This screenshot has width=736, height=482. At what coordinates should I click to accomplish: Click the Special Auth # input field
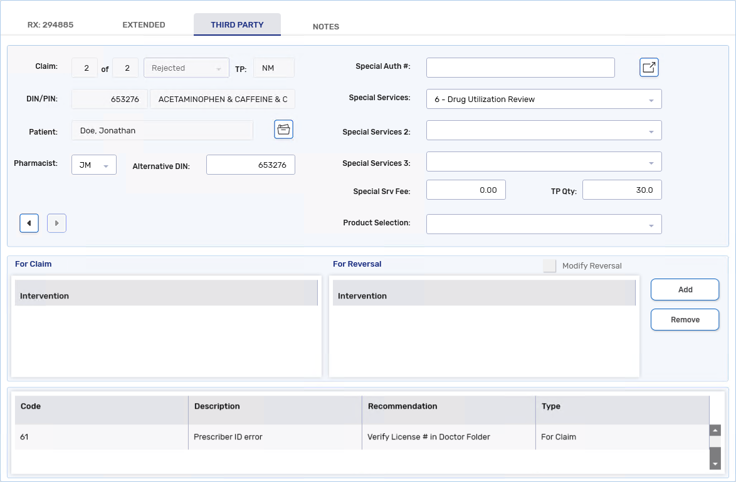520,68
